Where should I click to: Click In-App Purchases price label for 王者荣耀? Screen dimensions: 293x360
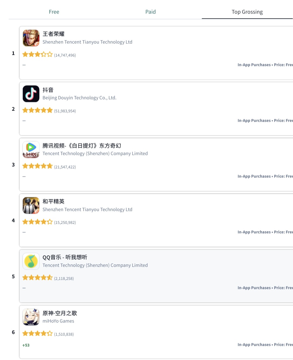click(x=265, y=65)
